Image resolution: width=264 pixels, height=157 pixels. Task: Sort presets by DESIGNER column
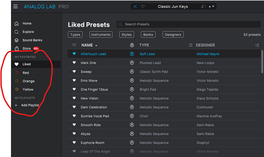[205, 45]
